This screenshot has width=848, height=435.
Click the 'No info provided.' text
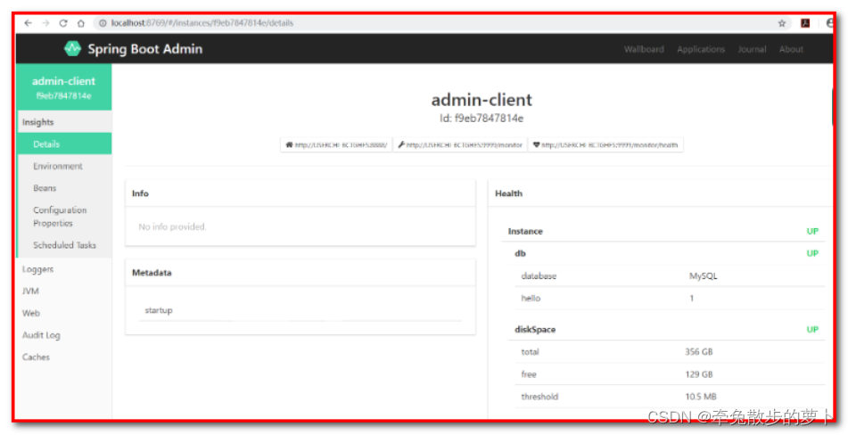pos(172,227)
